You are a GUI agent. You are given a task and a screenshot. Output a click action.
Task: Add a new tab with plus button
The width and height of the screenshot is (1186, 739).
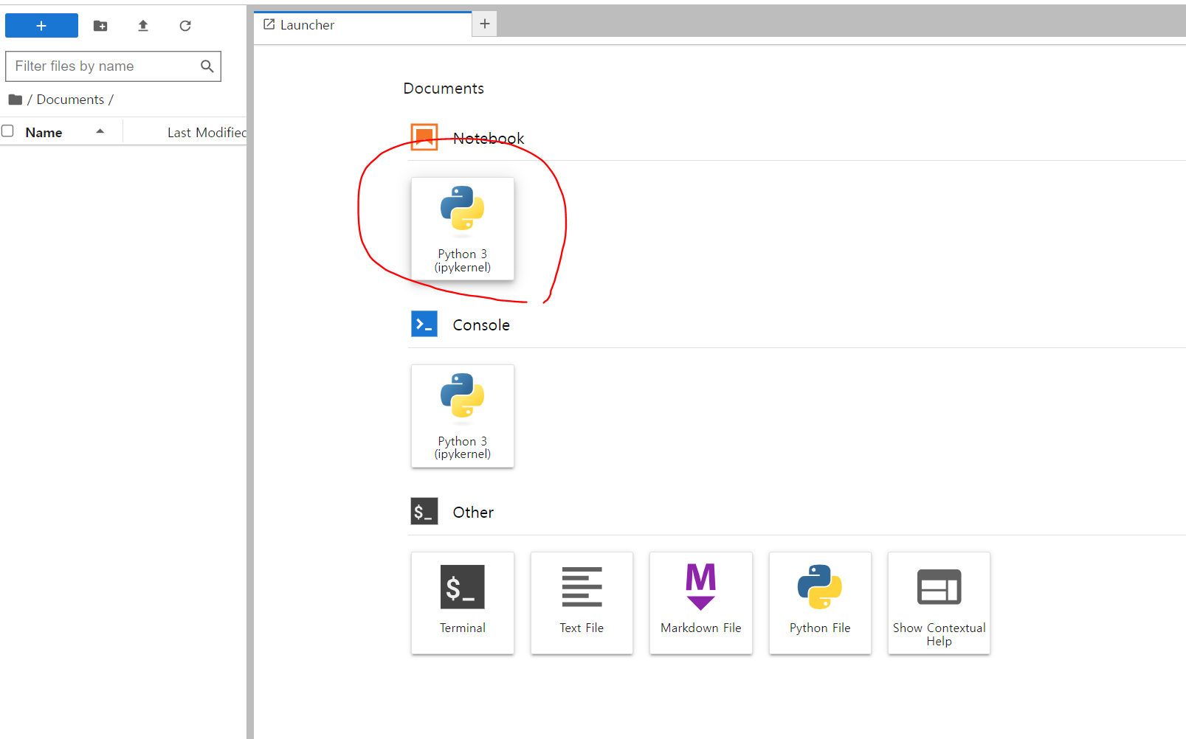(485, 24)
